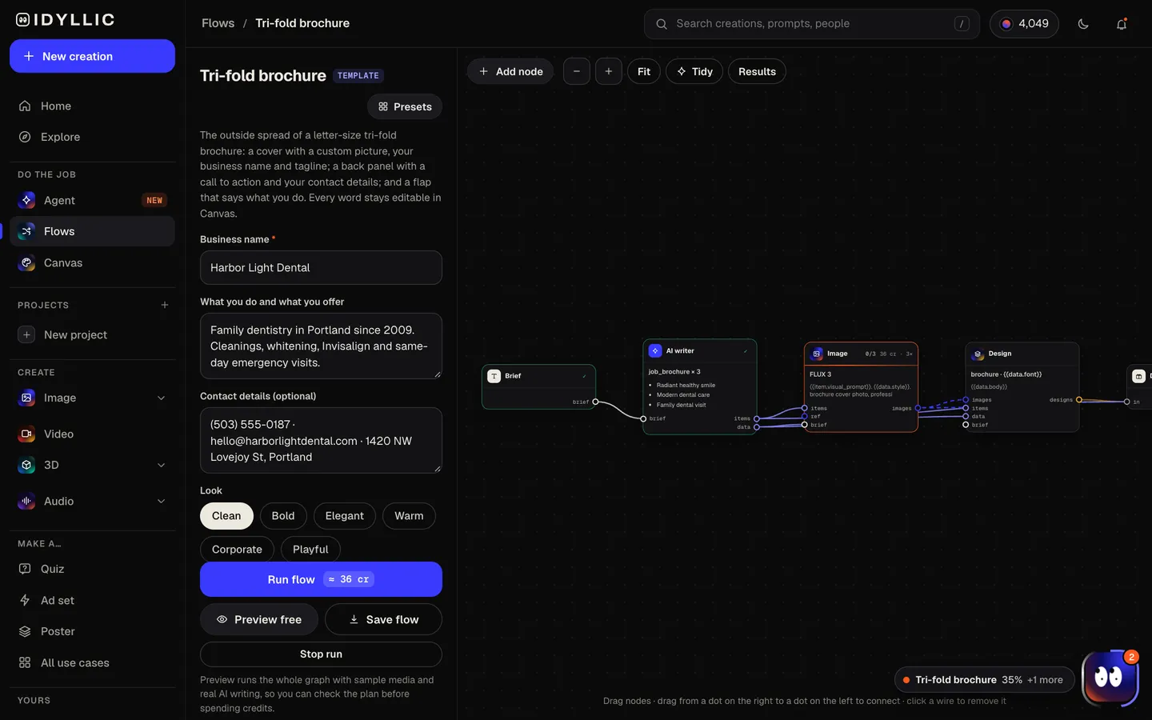Zoom in the graph with the plus button
This screenshot has height=720, width=1152.
pyautogui.click(x=609, y=71)
